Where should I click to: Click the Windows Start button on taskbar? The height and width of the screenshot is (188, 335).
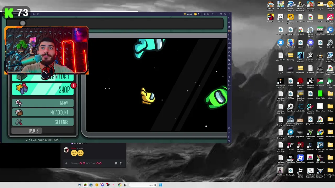[160, 185]
